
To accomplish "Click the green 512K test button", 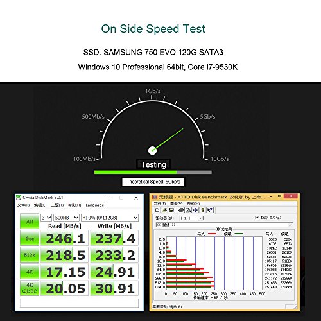I will 30,255.
